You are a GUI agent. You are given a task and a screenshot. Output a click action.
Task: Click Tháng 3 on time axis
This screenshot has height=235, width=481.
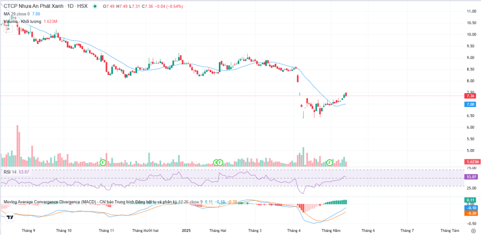click(x=255, y=230)
